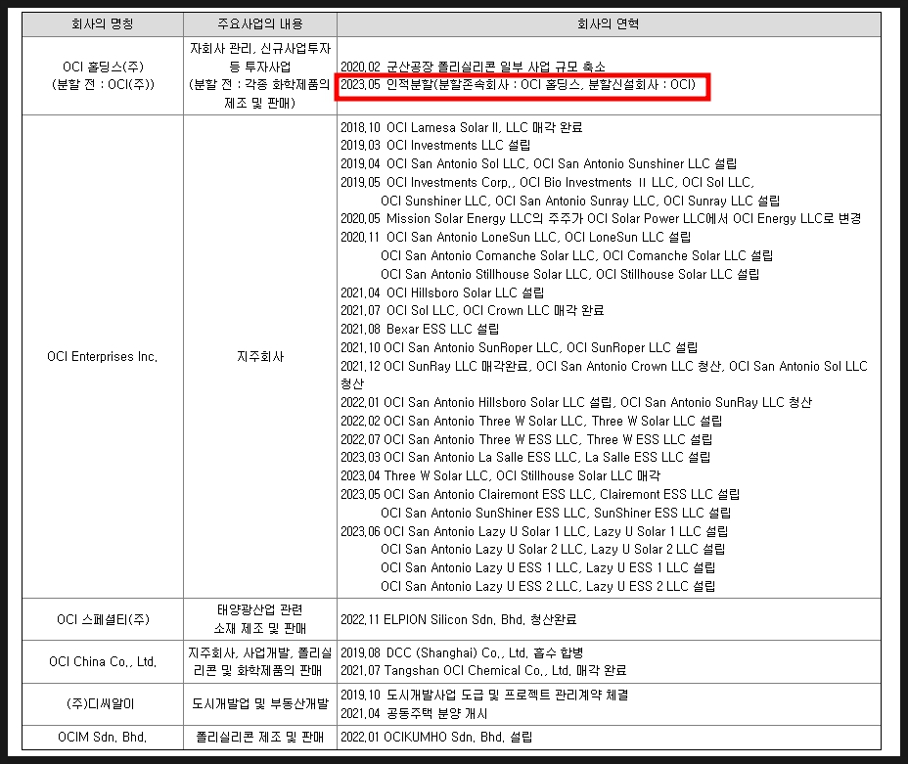This screenshot has width=908, height=764.
Task: Select the 'OCI 홀딩스(주)' company name cell
Action: 103,76
